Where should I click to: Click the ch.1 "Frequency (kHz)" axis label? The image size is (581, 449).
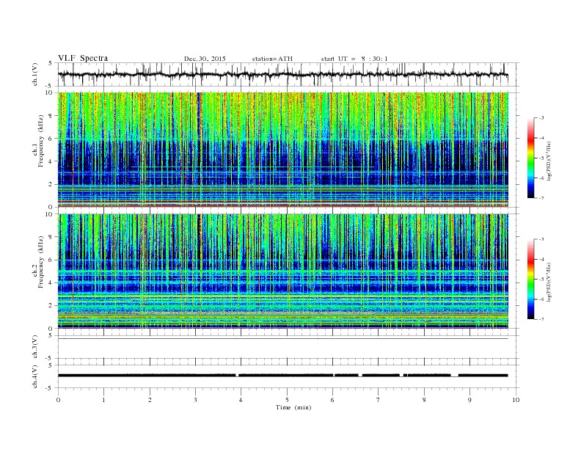click(41, 141)
